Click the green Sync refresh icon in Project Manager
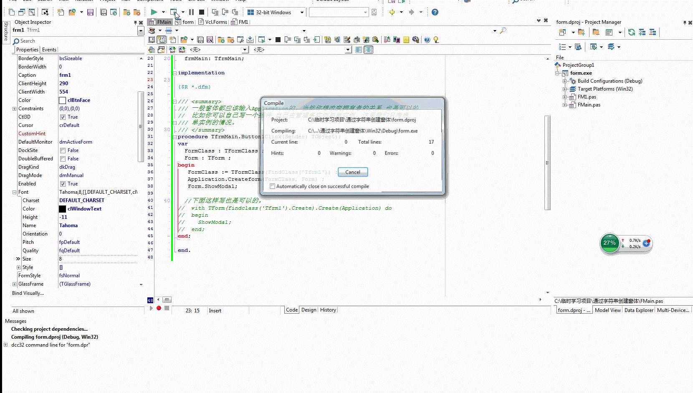The height and width of the screenshot is (393, 693). point(632,32)
